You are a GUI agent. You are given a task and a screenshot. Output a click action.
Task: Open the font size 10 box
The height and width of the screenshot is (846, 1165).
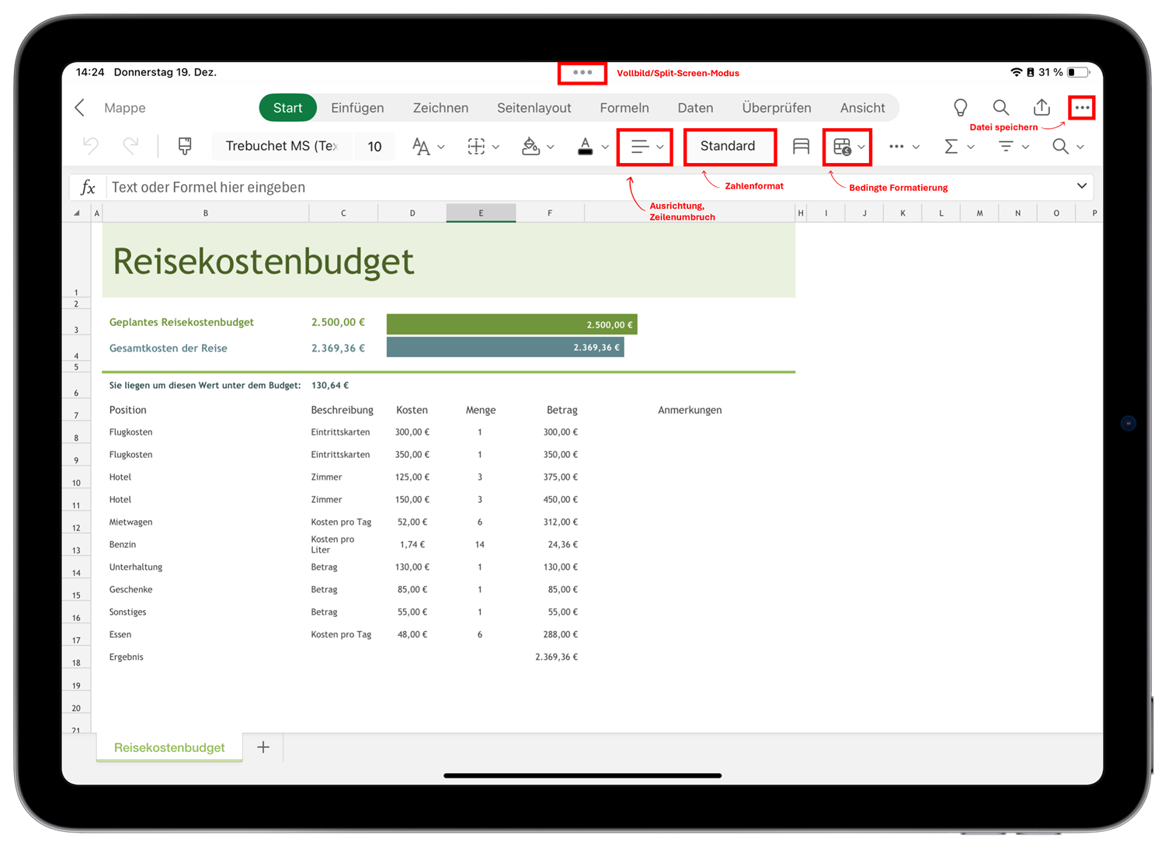tap(374, 147)
